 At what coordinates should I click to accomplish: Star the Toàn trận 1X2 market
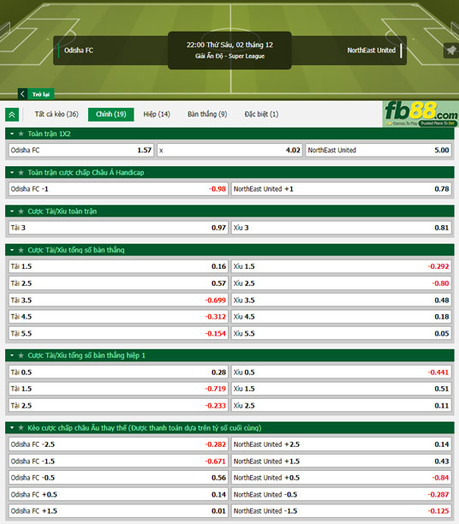[x=21, y=134]
